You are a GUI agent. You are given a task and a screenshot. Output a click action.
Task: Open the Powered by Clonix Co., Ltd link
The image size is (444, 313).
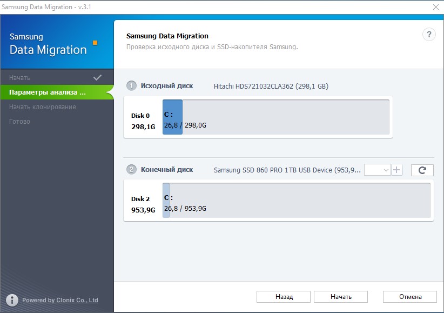[60, 300]
